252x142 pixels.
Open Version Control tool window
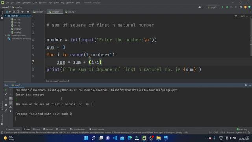coord(13,129)
